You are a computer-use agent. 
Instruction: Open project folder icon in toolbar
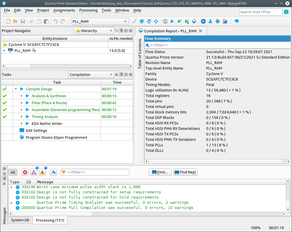15,21
